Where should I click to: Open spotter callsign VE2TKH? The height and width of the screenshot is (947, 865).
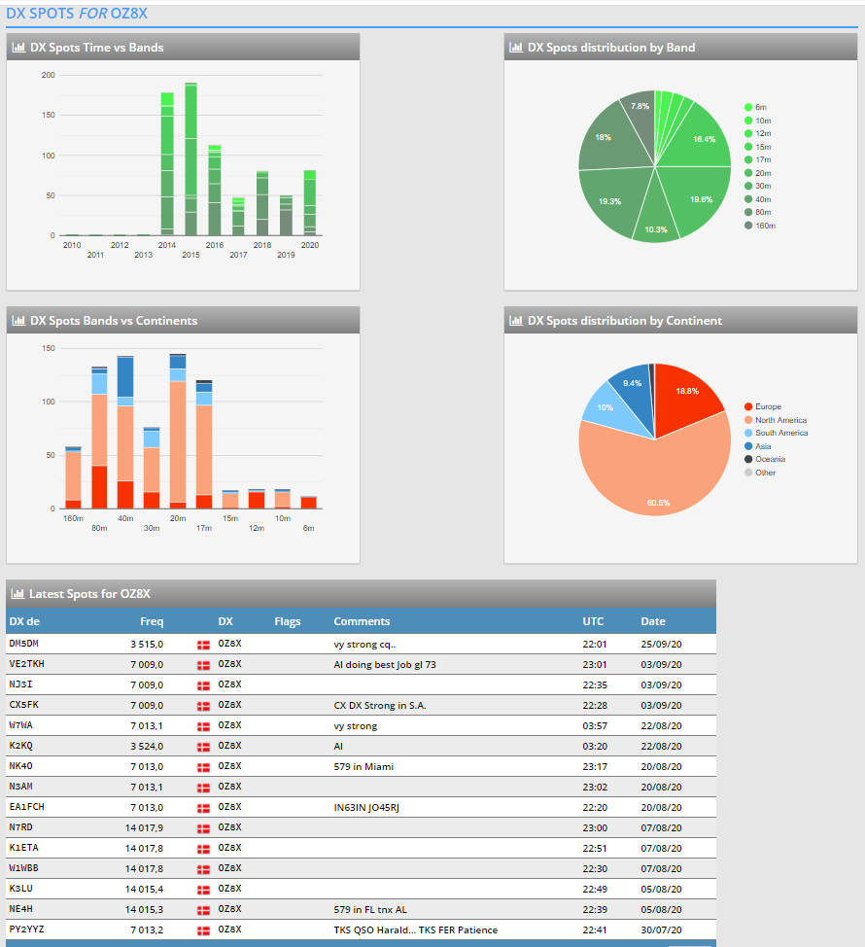coord(26,664)
